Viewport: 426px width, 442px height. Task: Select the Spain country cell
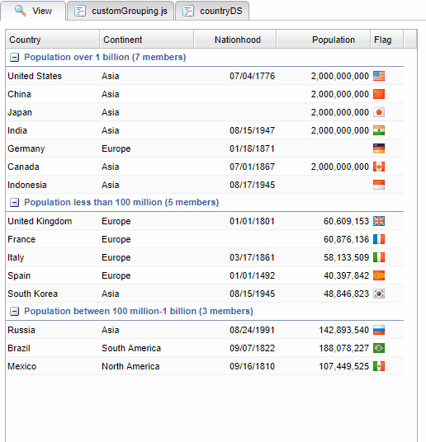pos(53,275)
